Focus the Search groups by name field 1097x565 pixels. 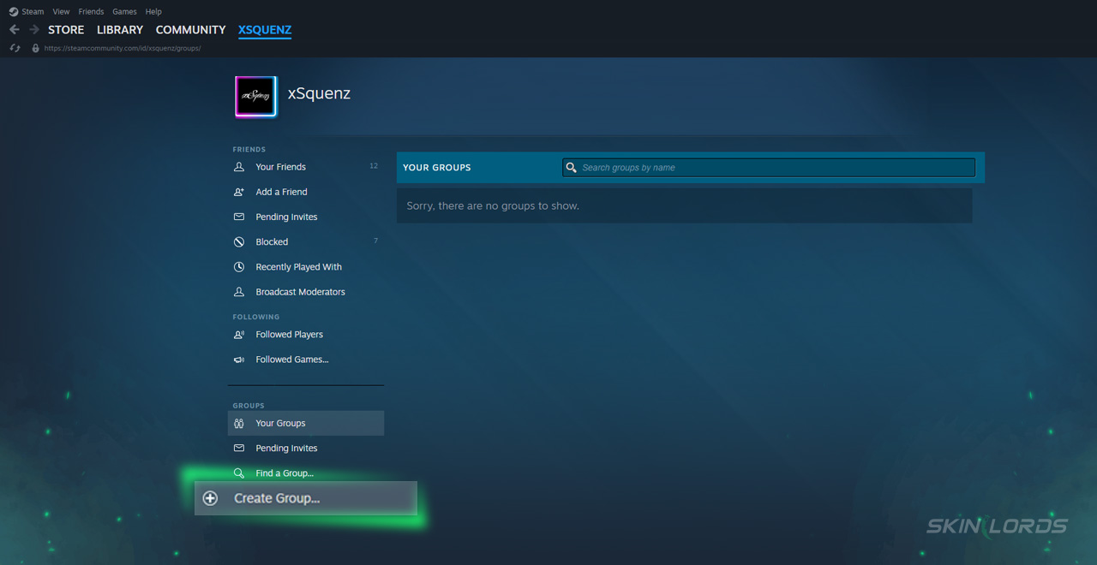(769, 168)
